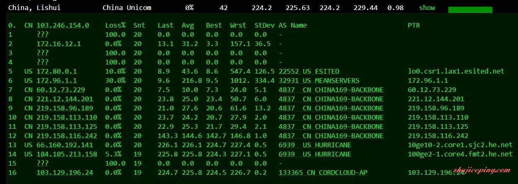518x184 pixels.
Task: Open hop 0 IP 103.246.154.0
Action: [63, 26]
